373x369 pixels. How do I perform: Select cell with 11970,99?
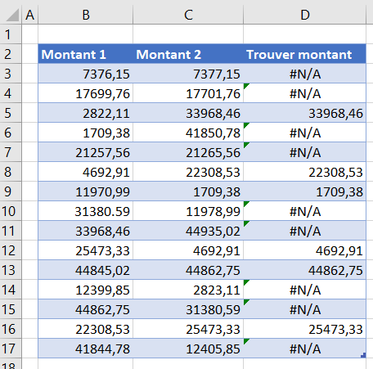pos(86,191)
